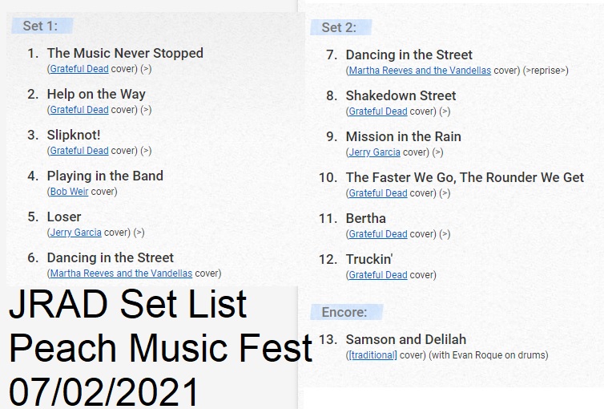Click Grateful Dead link under Truckin'
Viewport: 604px width, 409px height.
point(378,275)
